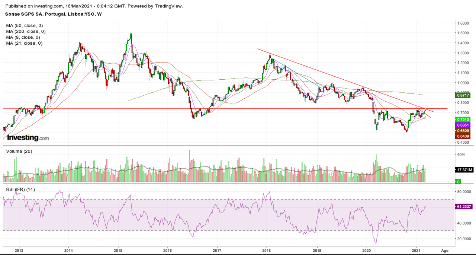Image resolution: width=476 pixels, height=255 pixels.
Task: Click the Ago label on time axis
Action: coord(445,251)
